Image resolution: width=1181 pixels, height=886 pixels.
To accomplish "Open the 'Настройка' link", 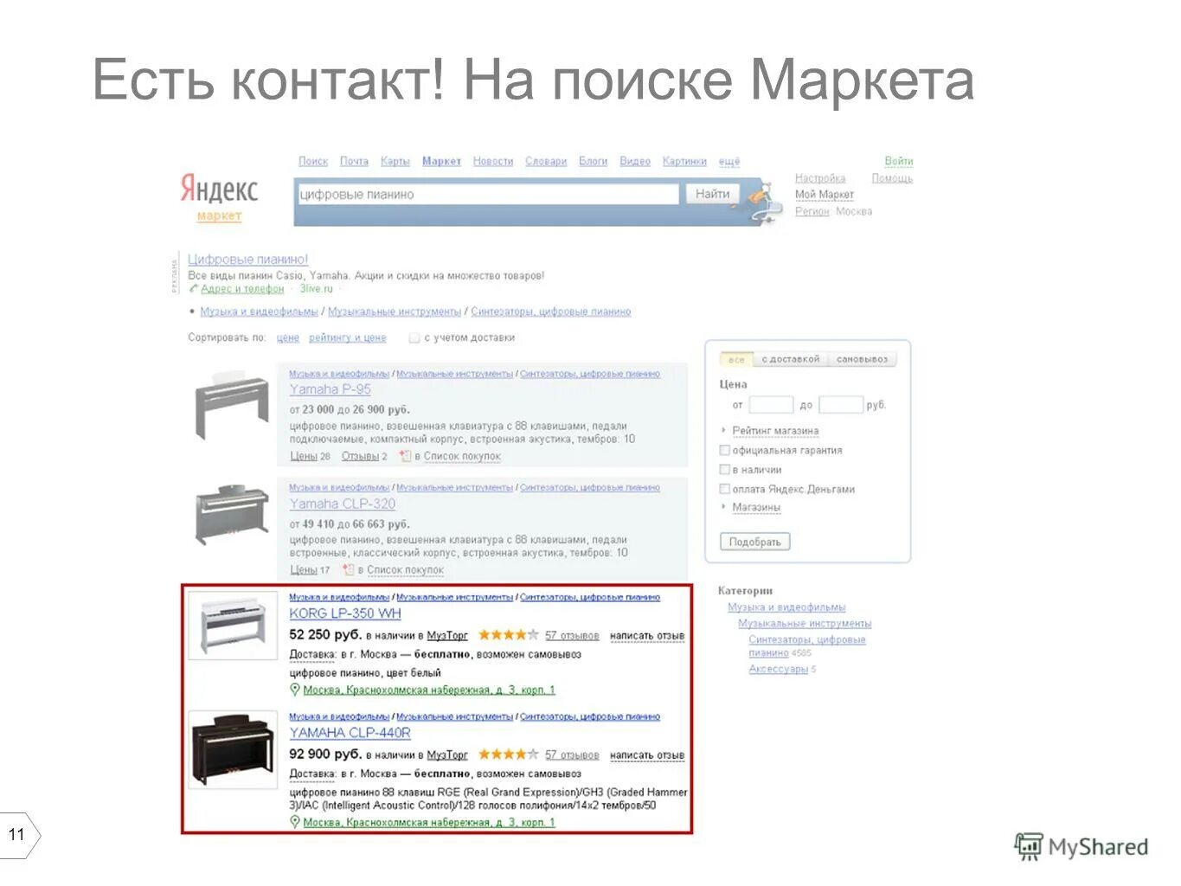I will 820,178.
